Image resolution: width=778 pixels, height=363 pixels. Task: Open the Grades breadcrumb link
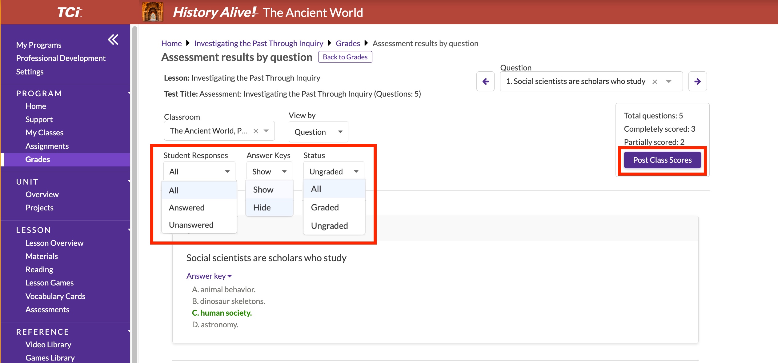point(348,43)
